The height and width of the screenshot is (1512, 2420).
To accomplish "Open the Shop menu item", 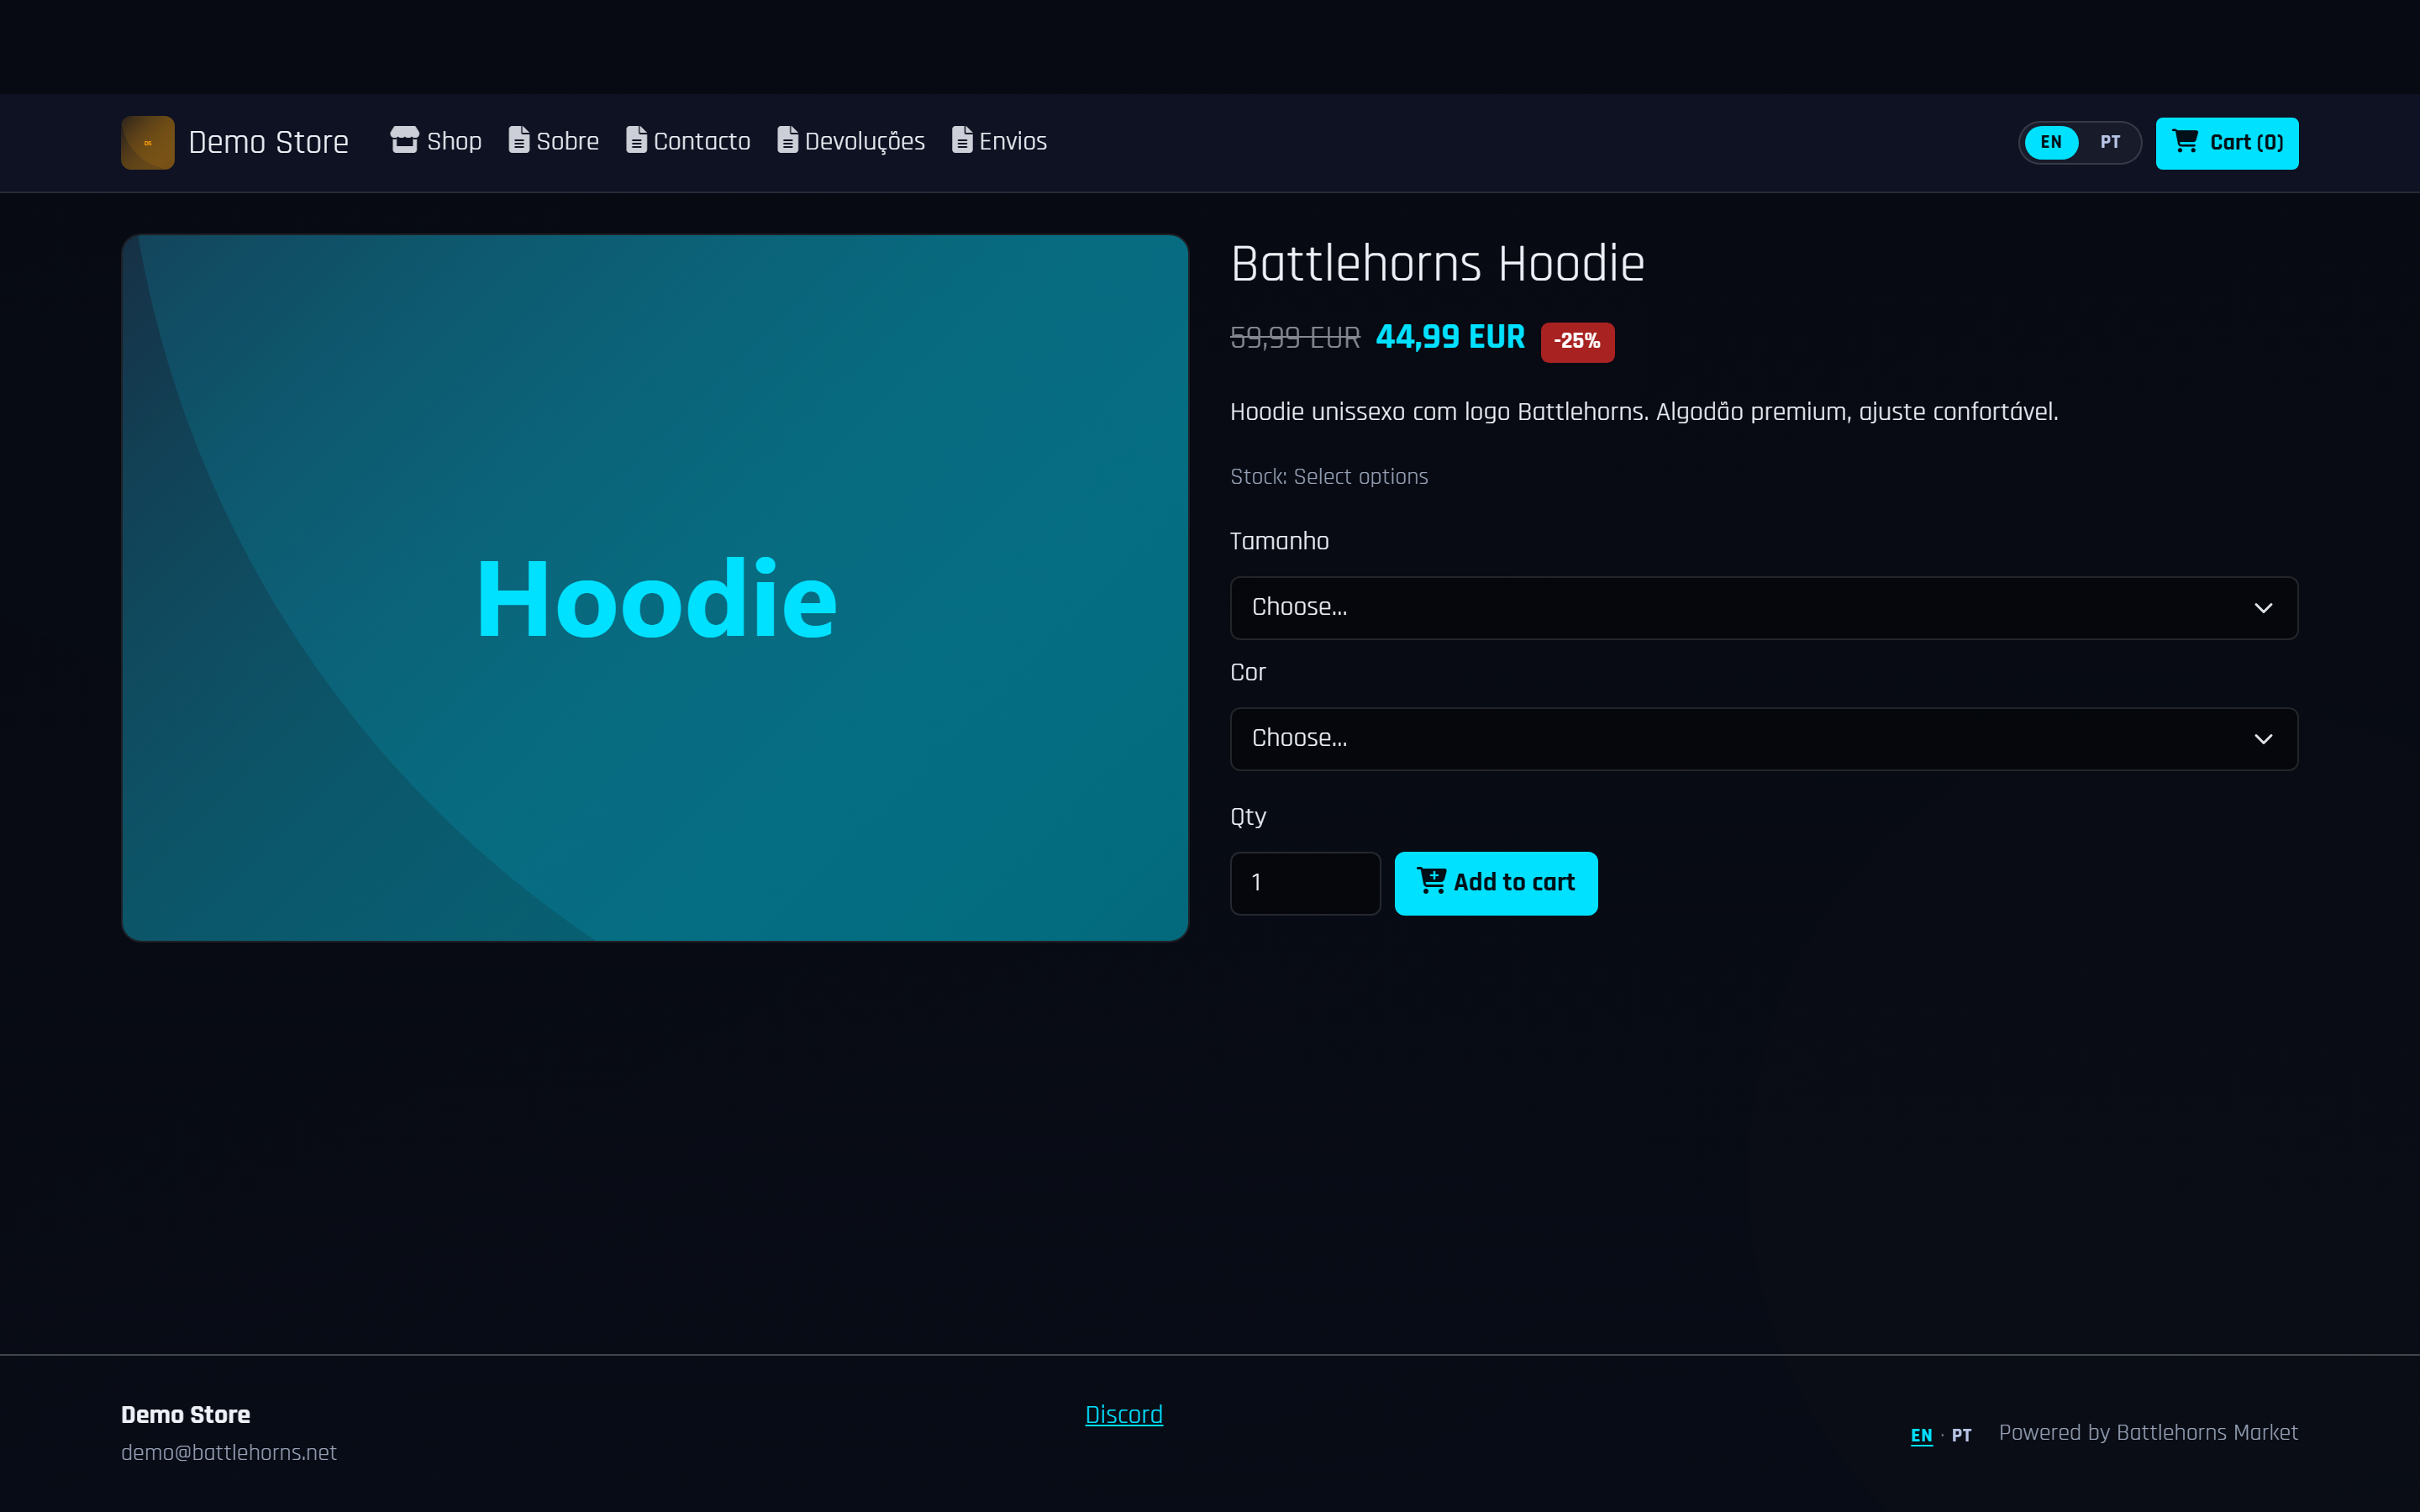I will coord(436,141).
